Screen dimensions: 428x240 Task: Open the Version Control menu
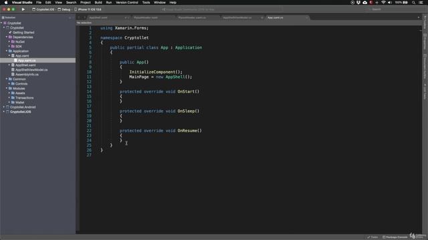[127, 3]
